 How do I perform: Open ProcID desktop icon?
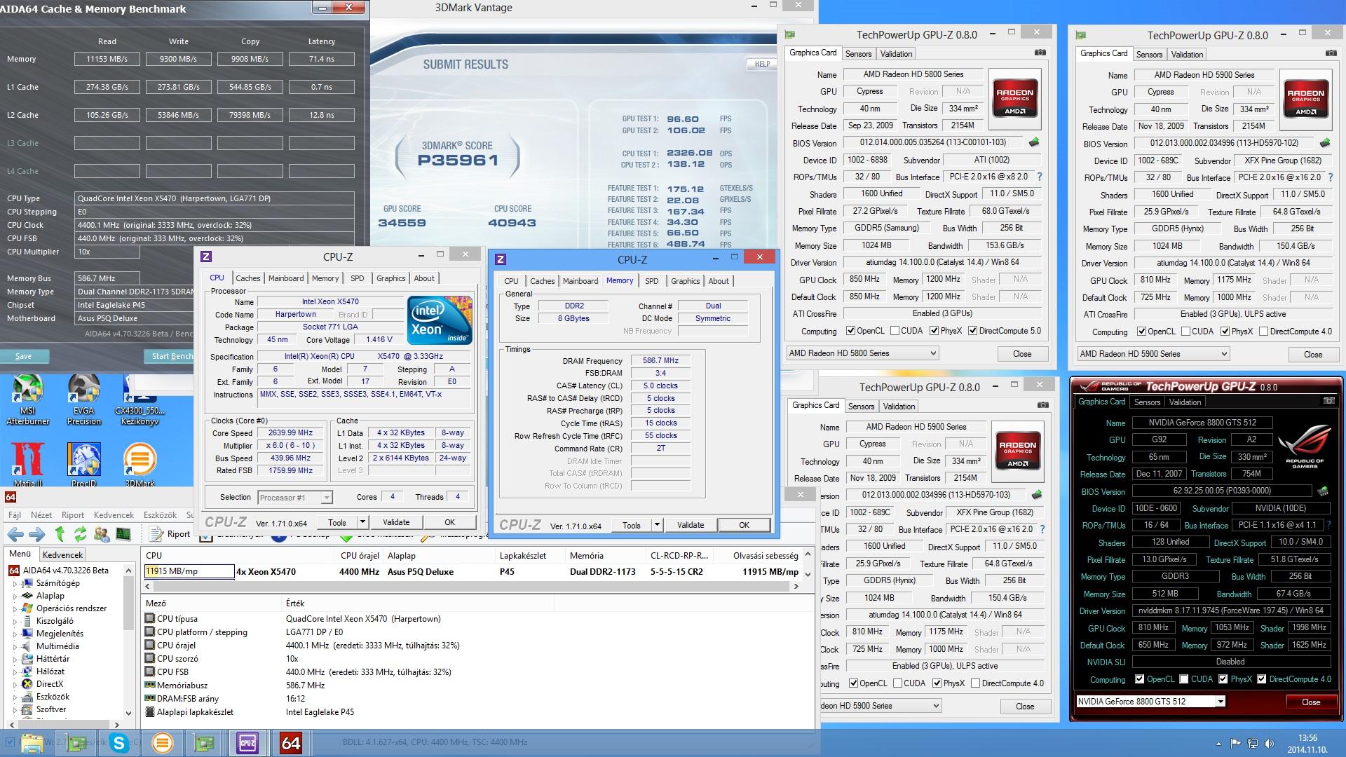point(83,464)
